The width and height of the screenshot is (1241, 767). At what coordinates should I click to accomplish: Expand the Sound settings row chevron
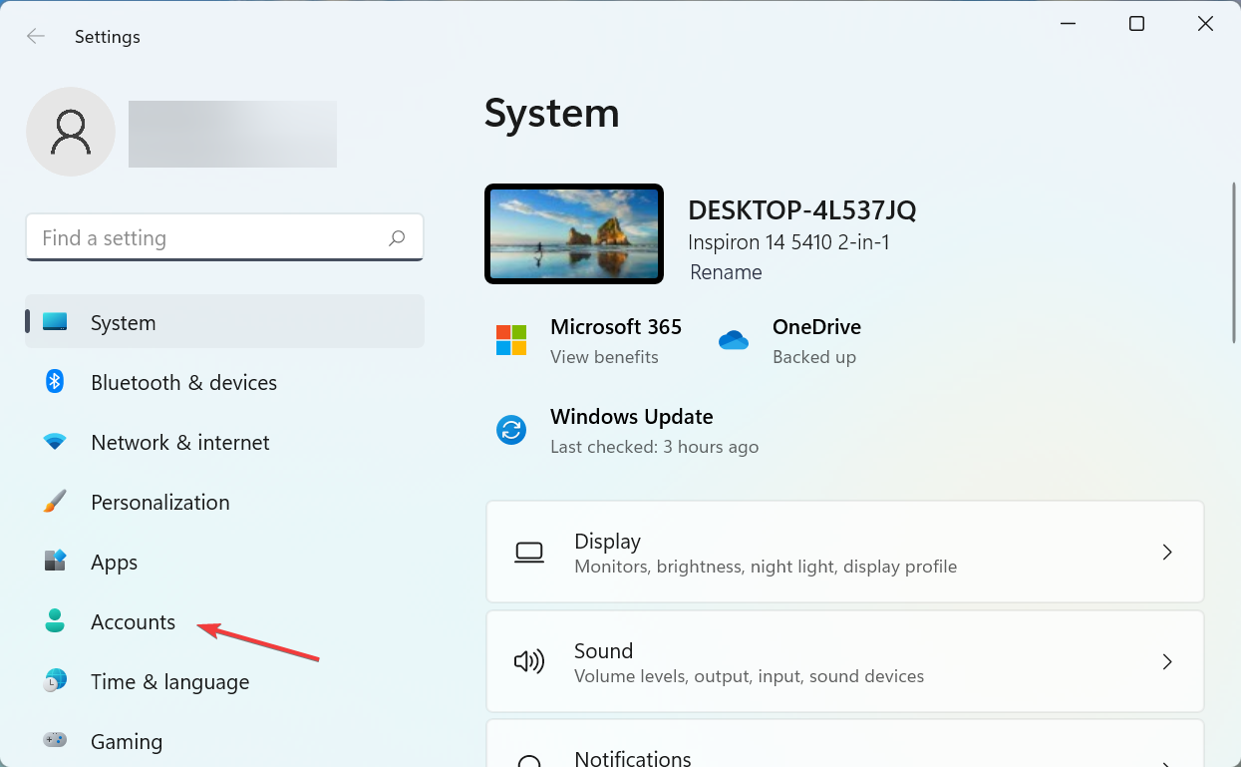pos(1166,661)
